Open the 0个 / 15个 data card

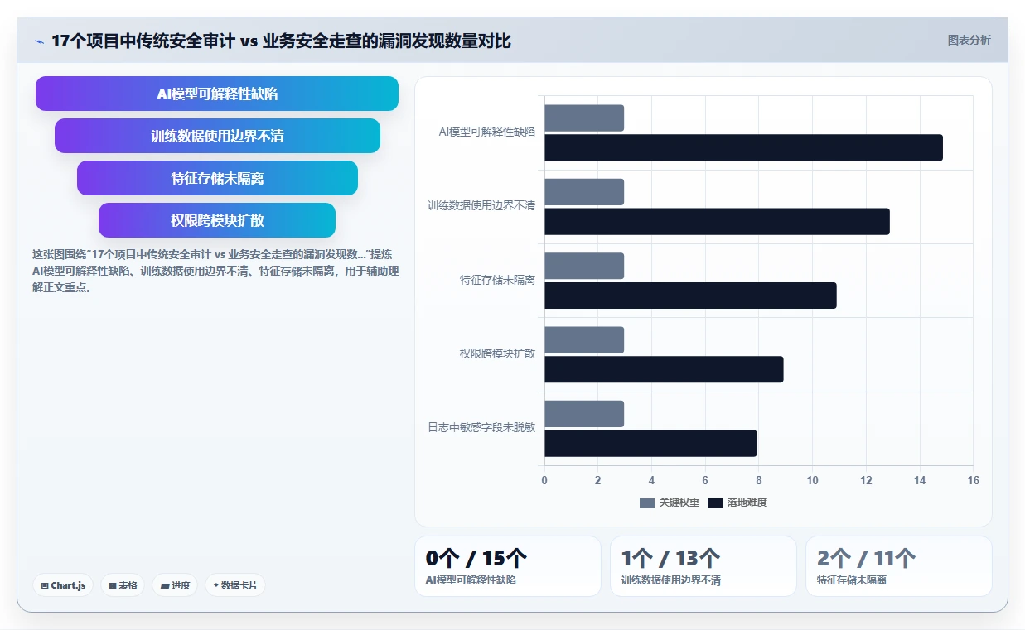(508, 566)
